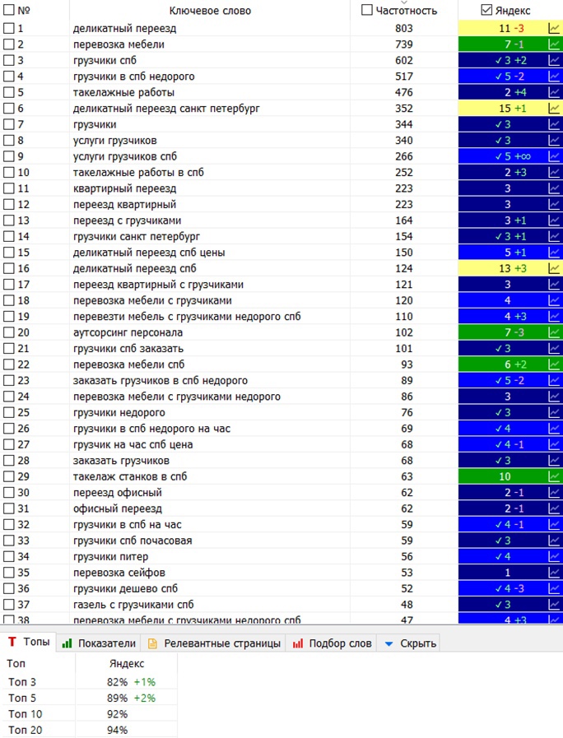Check the checkbox for row 29
Viewport: 563px width, 738px height.
pyautogui.click(x=9, y=476)
